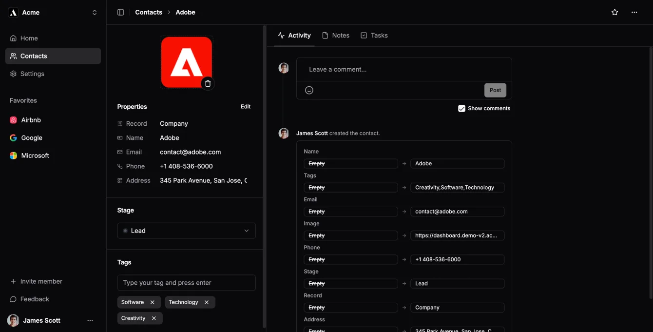Image resolution: width=653 pixels, height=332 pixels.
Task: Open the Stage dropdown showing Lead
Action: point(186,230)
